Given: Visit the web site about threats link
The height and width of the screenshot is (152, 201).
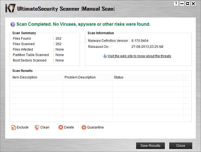Looking at the screenshot, I should [x=139, y=56].
